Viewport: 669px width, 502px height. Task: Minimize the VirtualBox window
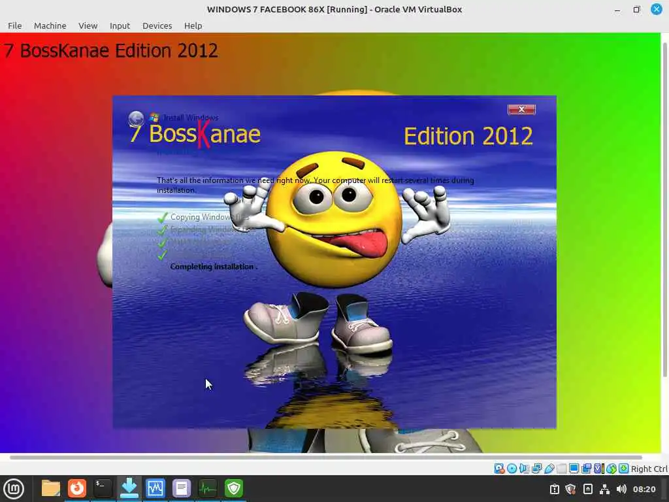coord(617,9)
